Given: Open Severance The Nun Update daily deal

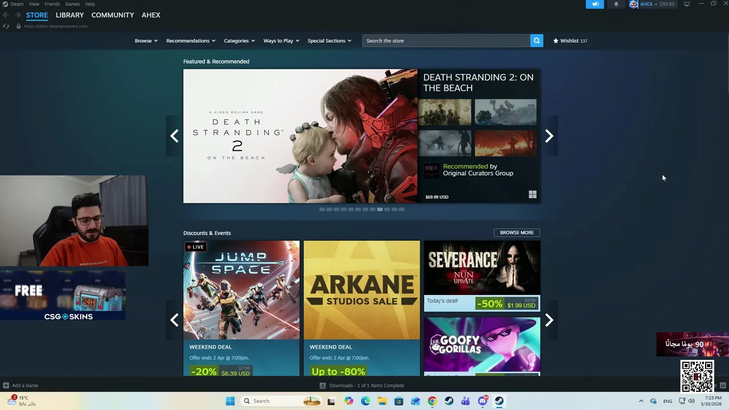Looking at the screenshot, I should [482, 276].
